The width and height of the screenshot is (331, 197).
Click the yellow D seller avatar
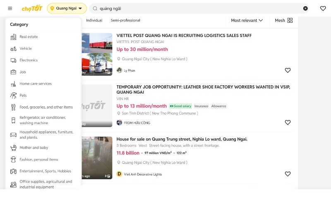pos(119,174)
